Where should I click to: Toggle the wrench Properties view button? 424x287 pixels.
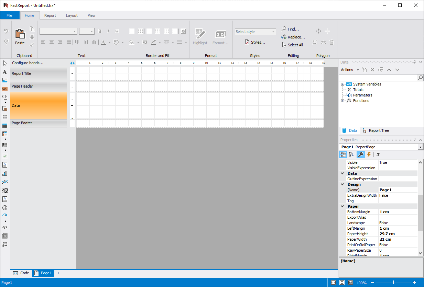click(x=360, y=154)
